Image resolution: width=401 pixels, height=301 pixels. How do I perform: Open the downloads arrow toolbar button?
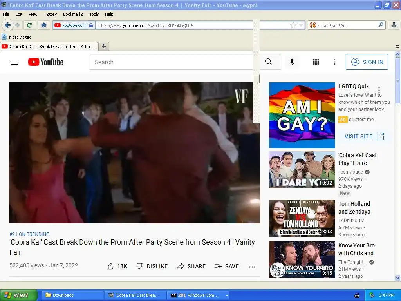point(394,25)
